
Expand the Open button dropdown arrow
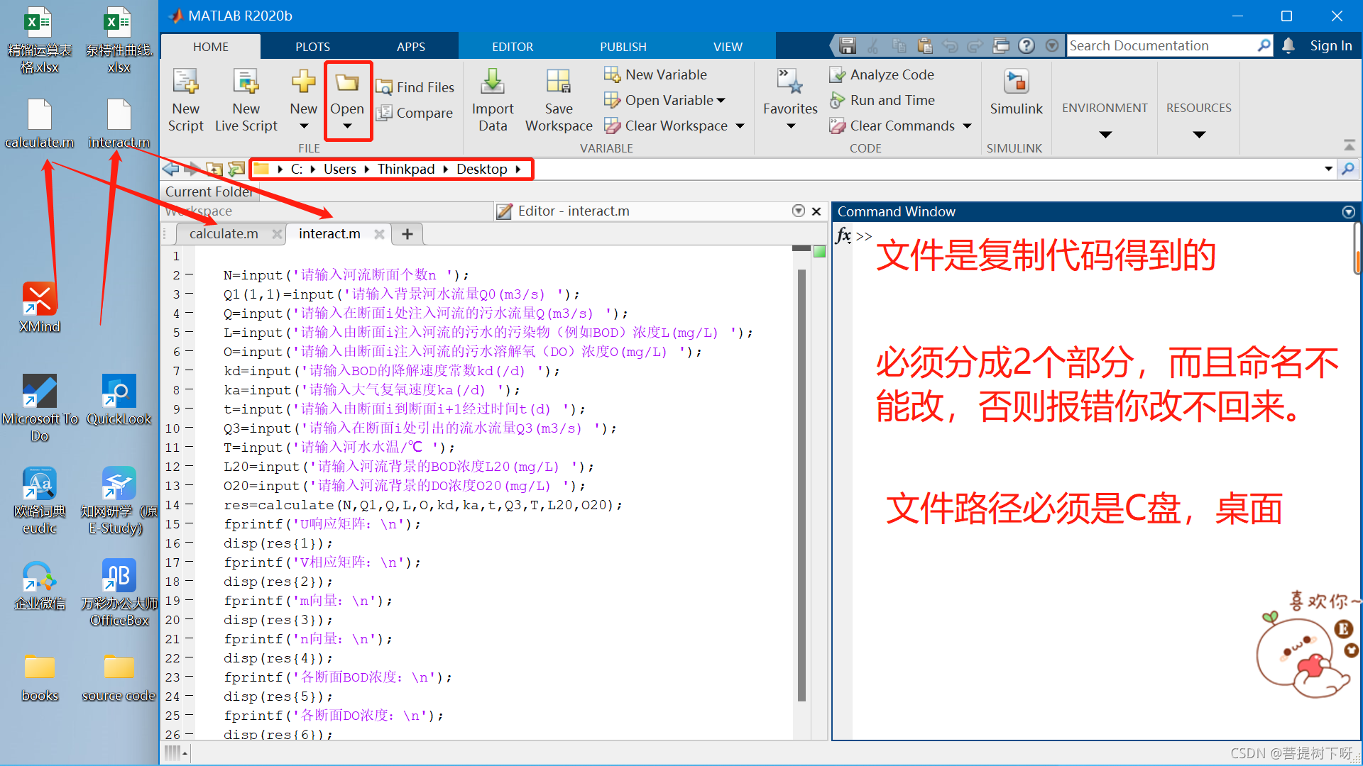tap(347, 127)
